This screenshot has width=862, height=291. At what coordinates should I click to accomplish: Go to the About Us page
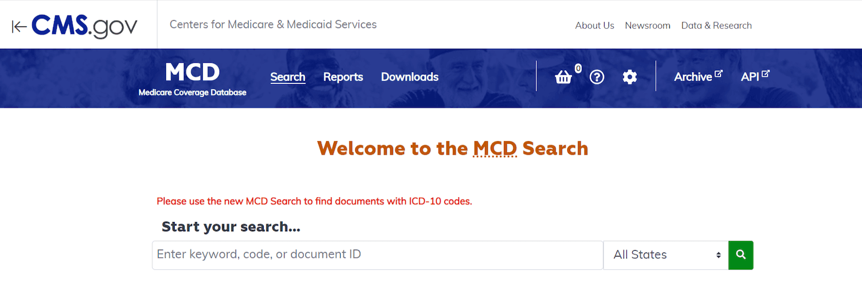595,25
